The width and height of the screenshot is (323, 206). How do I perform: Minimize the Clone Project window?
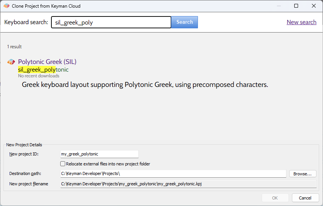point(279,6)
